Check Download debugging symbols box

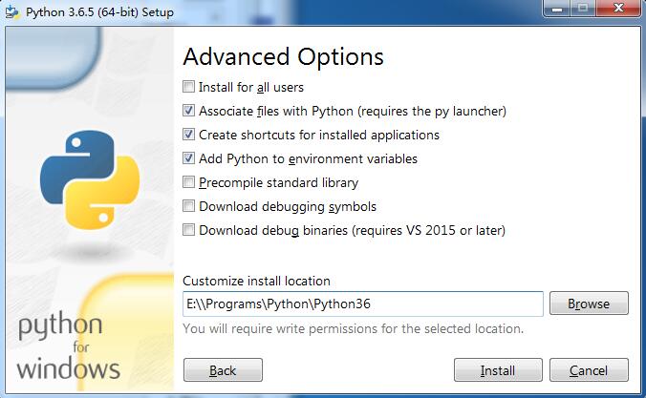tap(188, 206)
